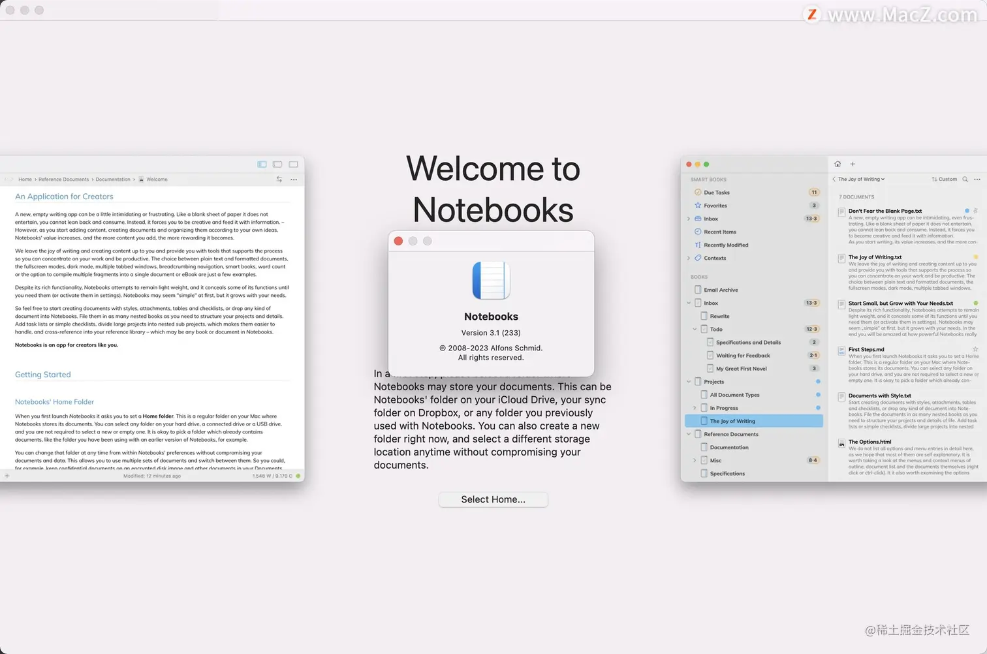
Task: Click the Due Tasks count badge 11
Action: click(x=814, y=193)
